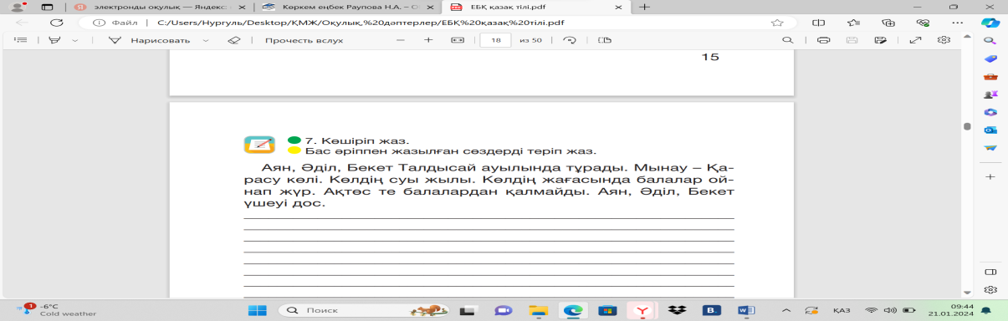Open PDF toolbar settings gear
This screenshot has width=1008, height=321.
[944, 40]
